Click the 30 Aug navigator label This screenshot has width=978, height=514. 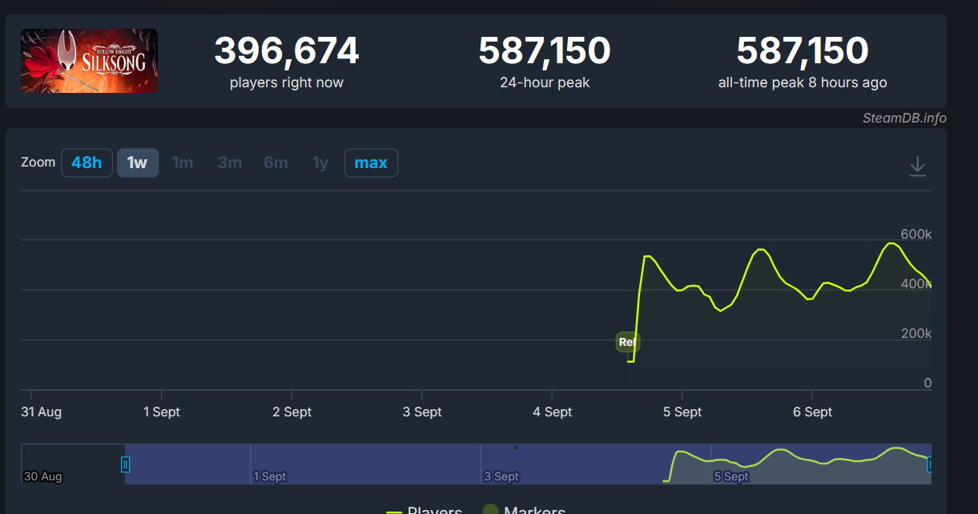click(x=43, y=476)
